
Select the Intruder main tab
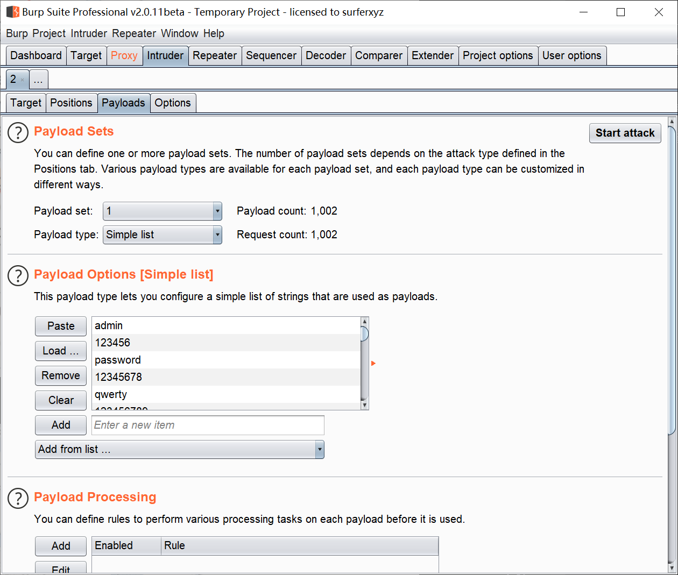pos(165,55)
